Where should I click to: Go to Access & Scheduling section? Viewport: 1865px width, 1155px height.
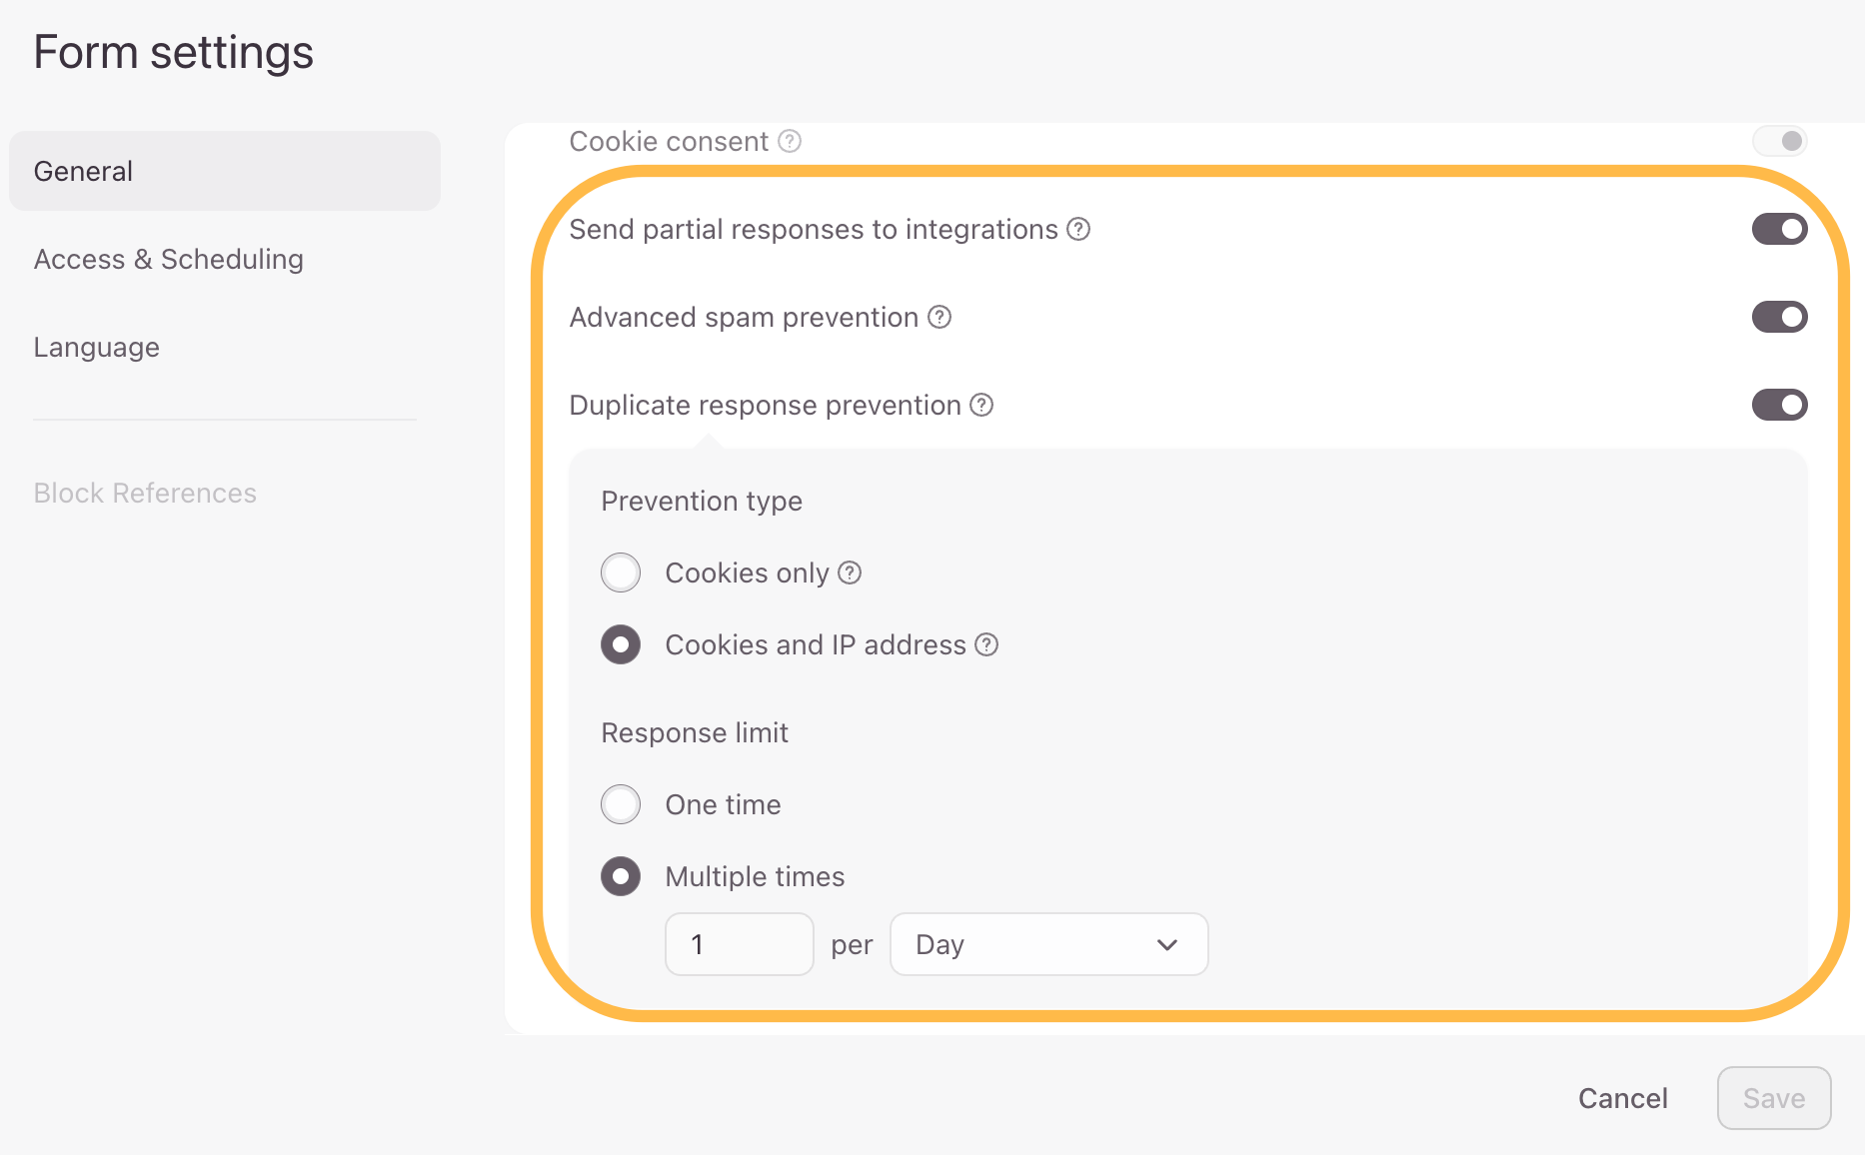(168, 259)
